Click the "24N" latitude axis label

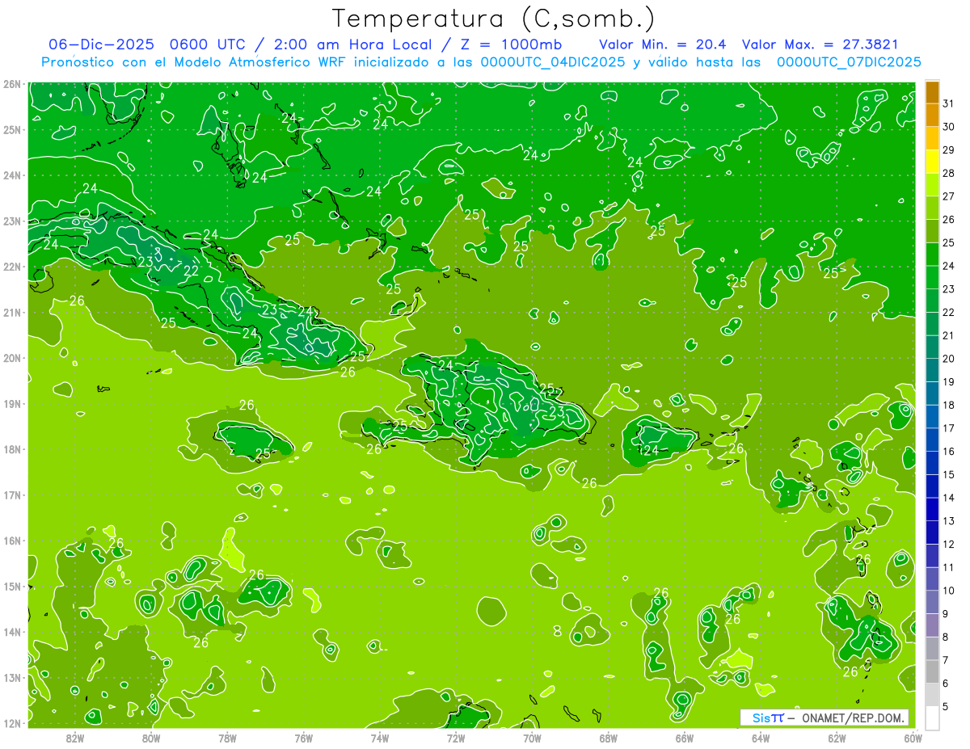(12, 175)
